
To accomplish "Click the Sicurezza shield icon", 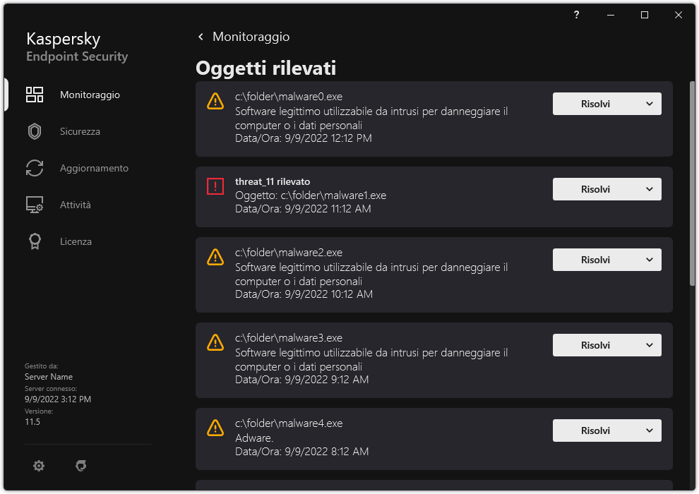I will pyautogui.click(x=35, y=131).
